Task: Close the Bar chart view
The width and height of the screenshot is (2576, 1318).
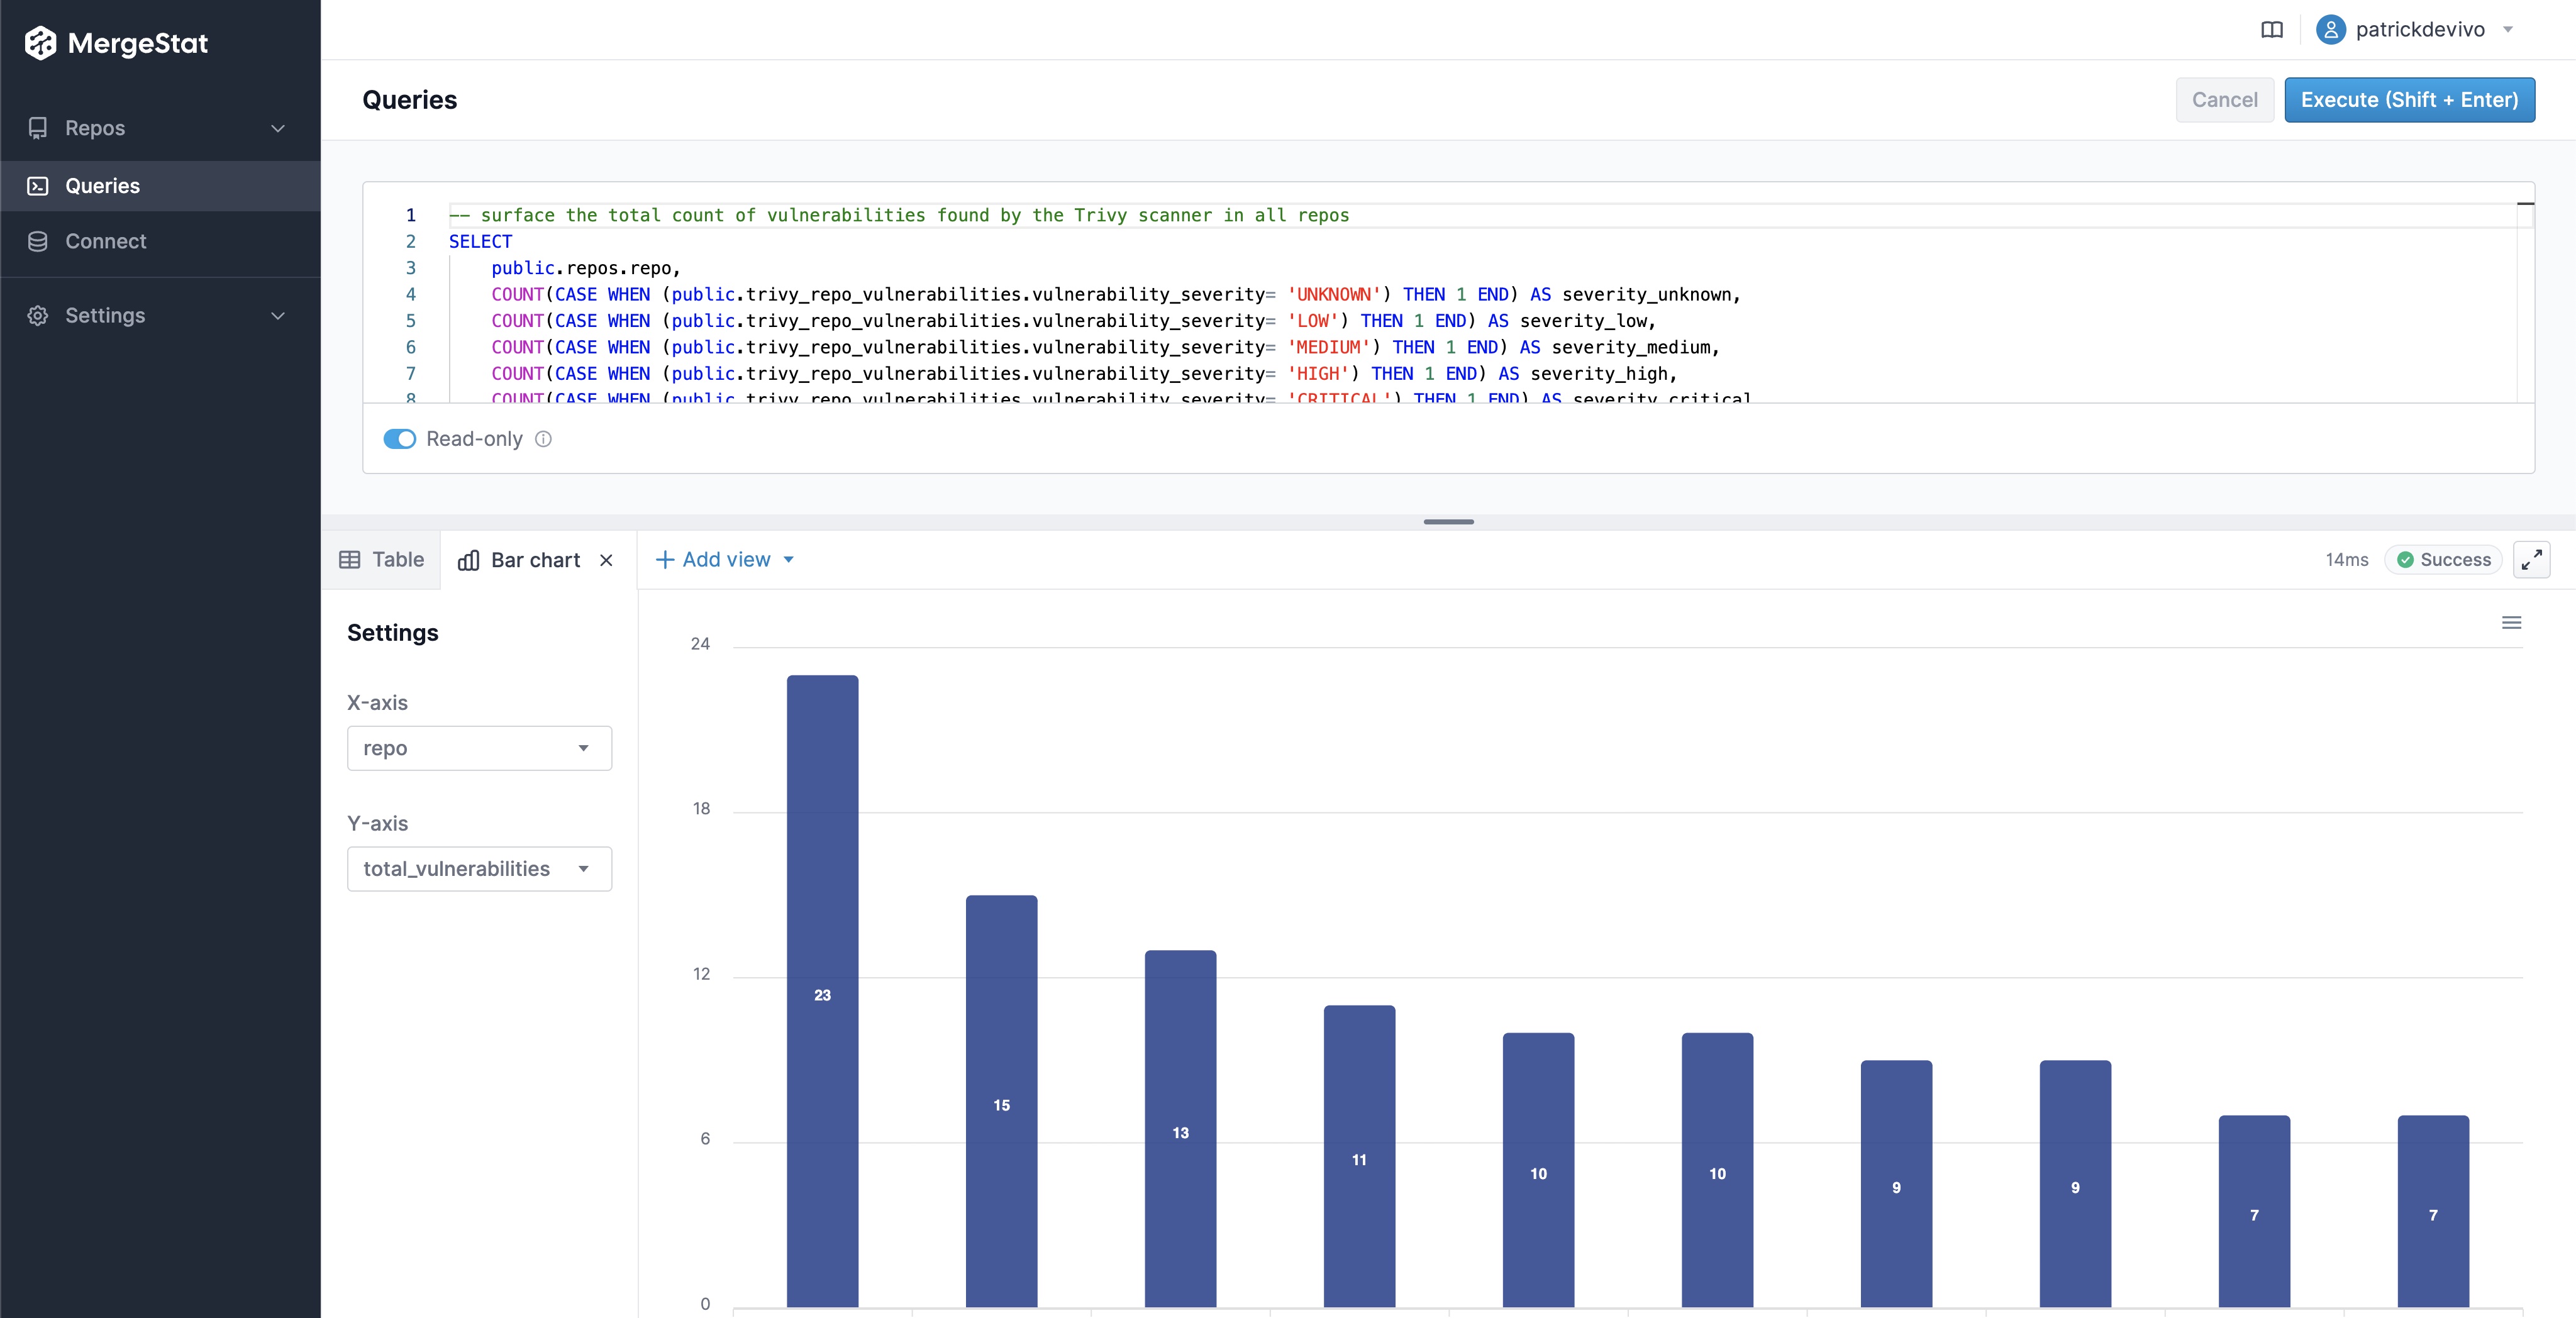Action: pyautogui.click(x=606, y=560)
